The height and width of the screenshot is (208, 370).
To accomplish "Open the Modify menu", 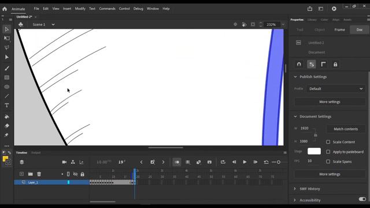I will coord(80,9).
